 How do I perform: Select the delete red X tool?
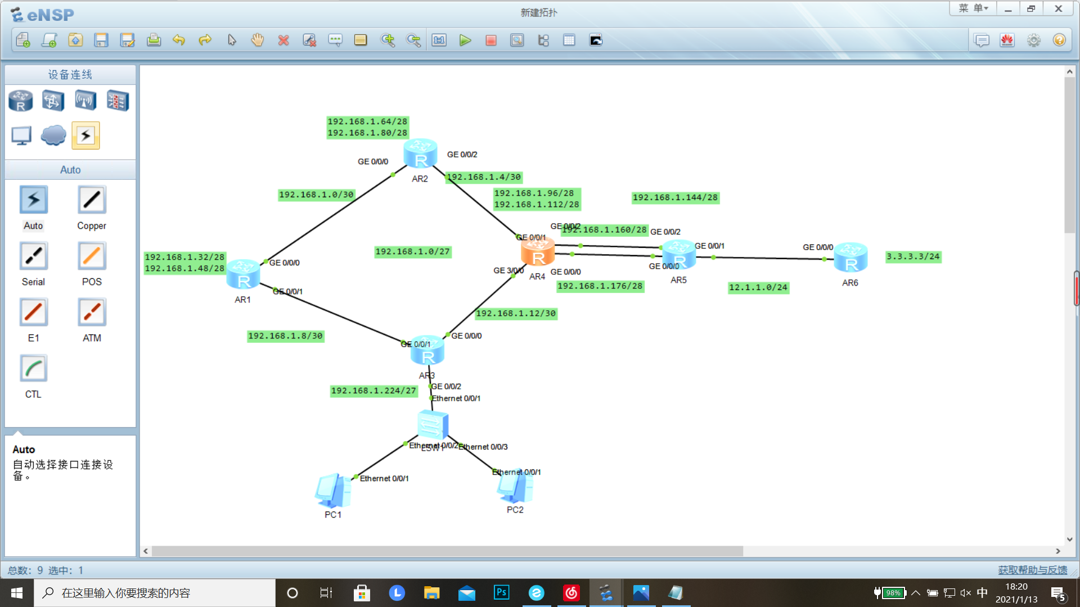click(x=283, y=40)
